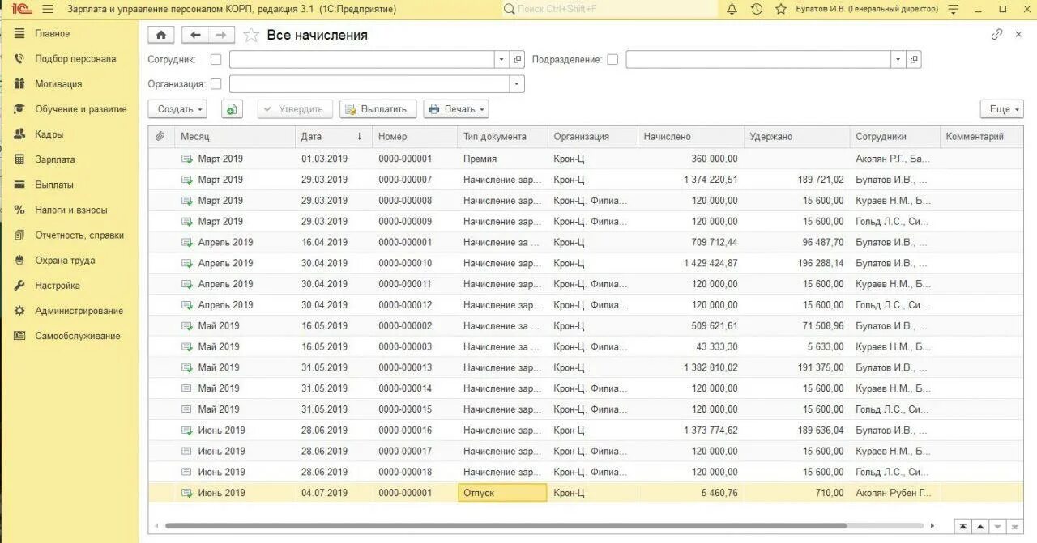Select the Отпуск cell in last row
The height and width of the screenshot is (543, 1037).
tap(502, 493)
